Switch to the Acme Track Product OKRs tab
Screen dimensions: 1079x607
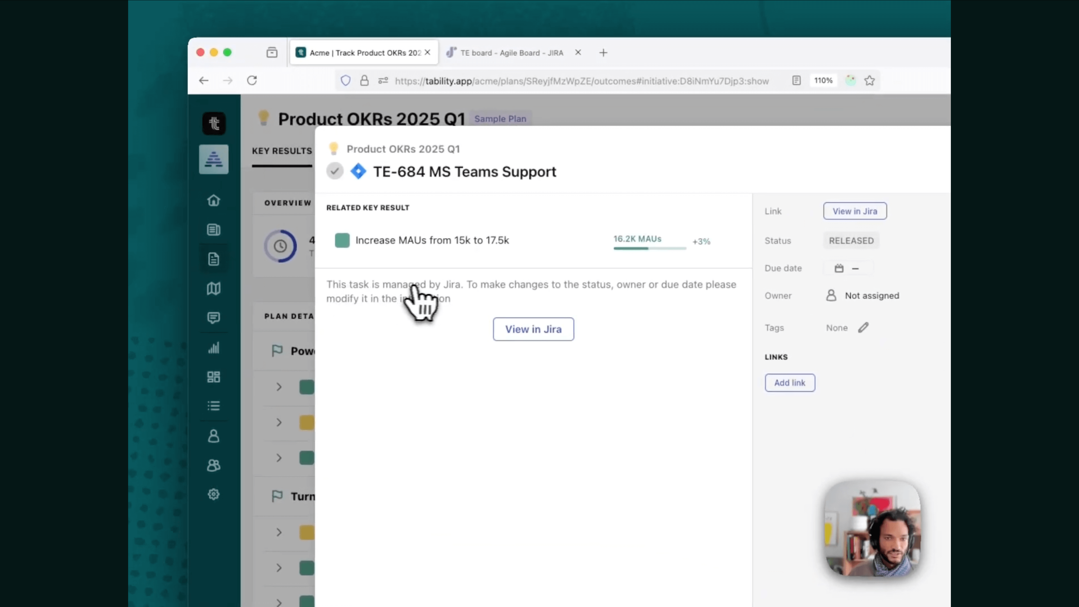[364, 53]
